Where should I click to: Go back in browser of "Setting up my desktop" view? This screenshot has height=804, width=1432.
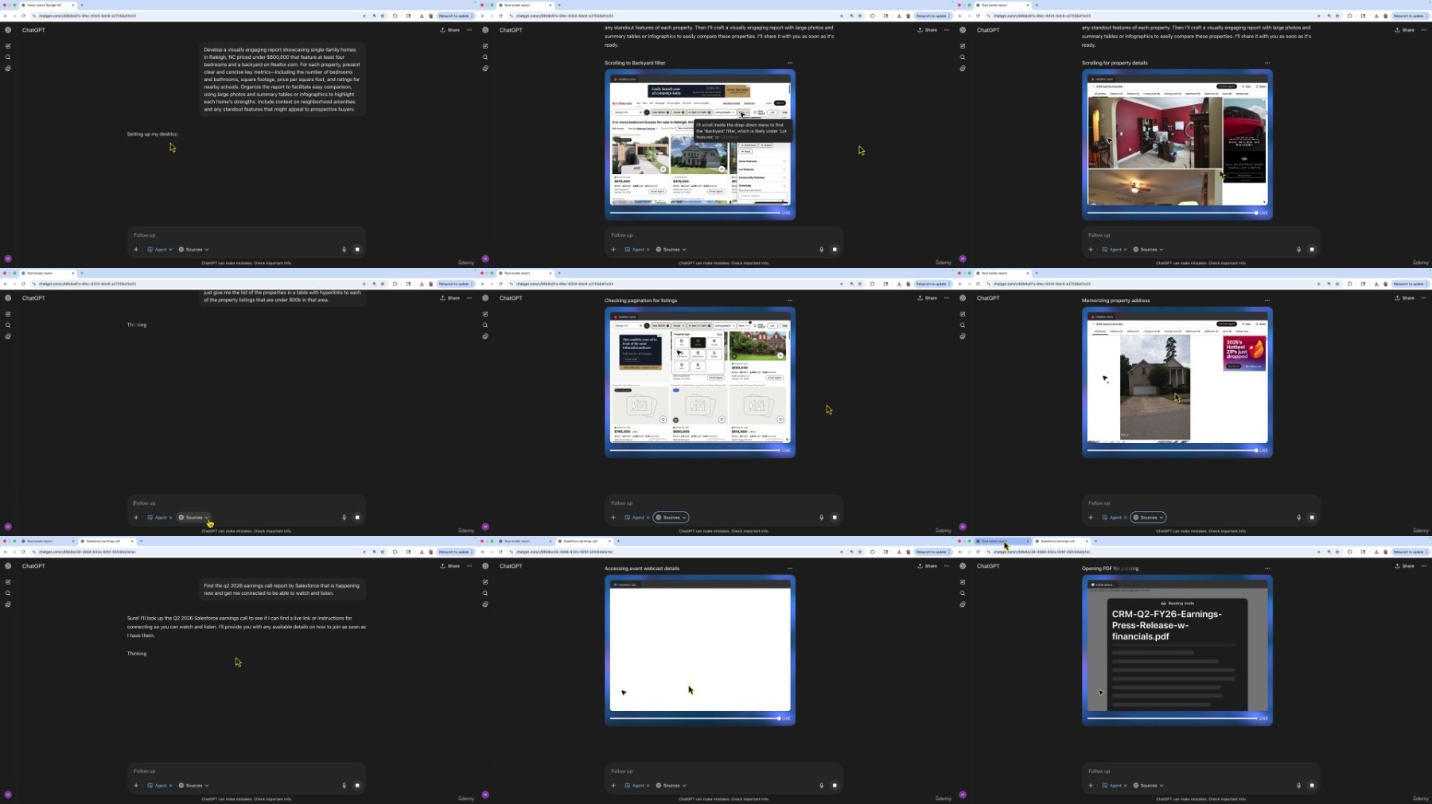click(6, 16)
